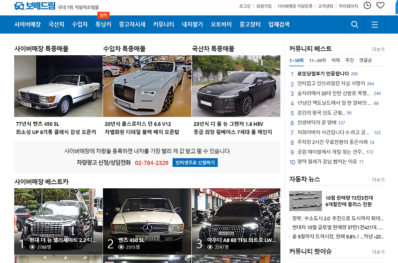Open the Rolls-Royce Dawn photo

point(147,86)
